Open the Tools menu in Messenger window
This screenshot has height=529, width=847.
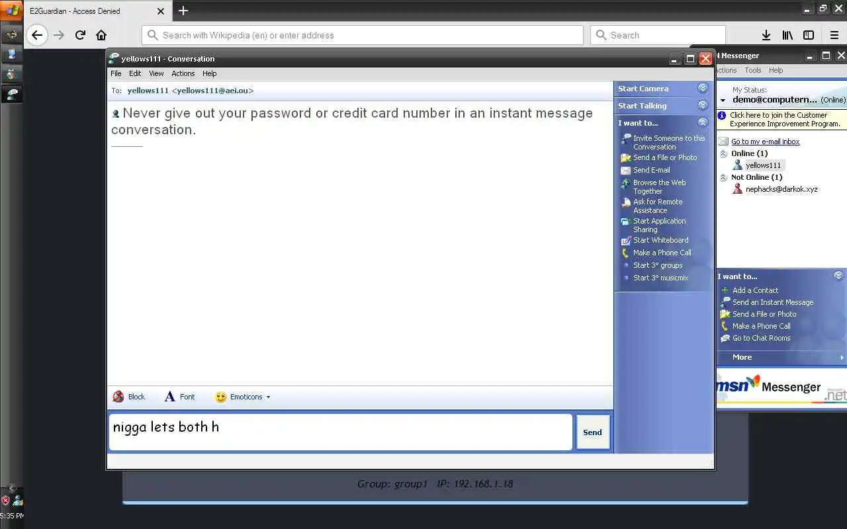(753, 70)
